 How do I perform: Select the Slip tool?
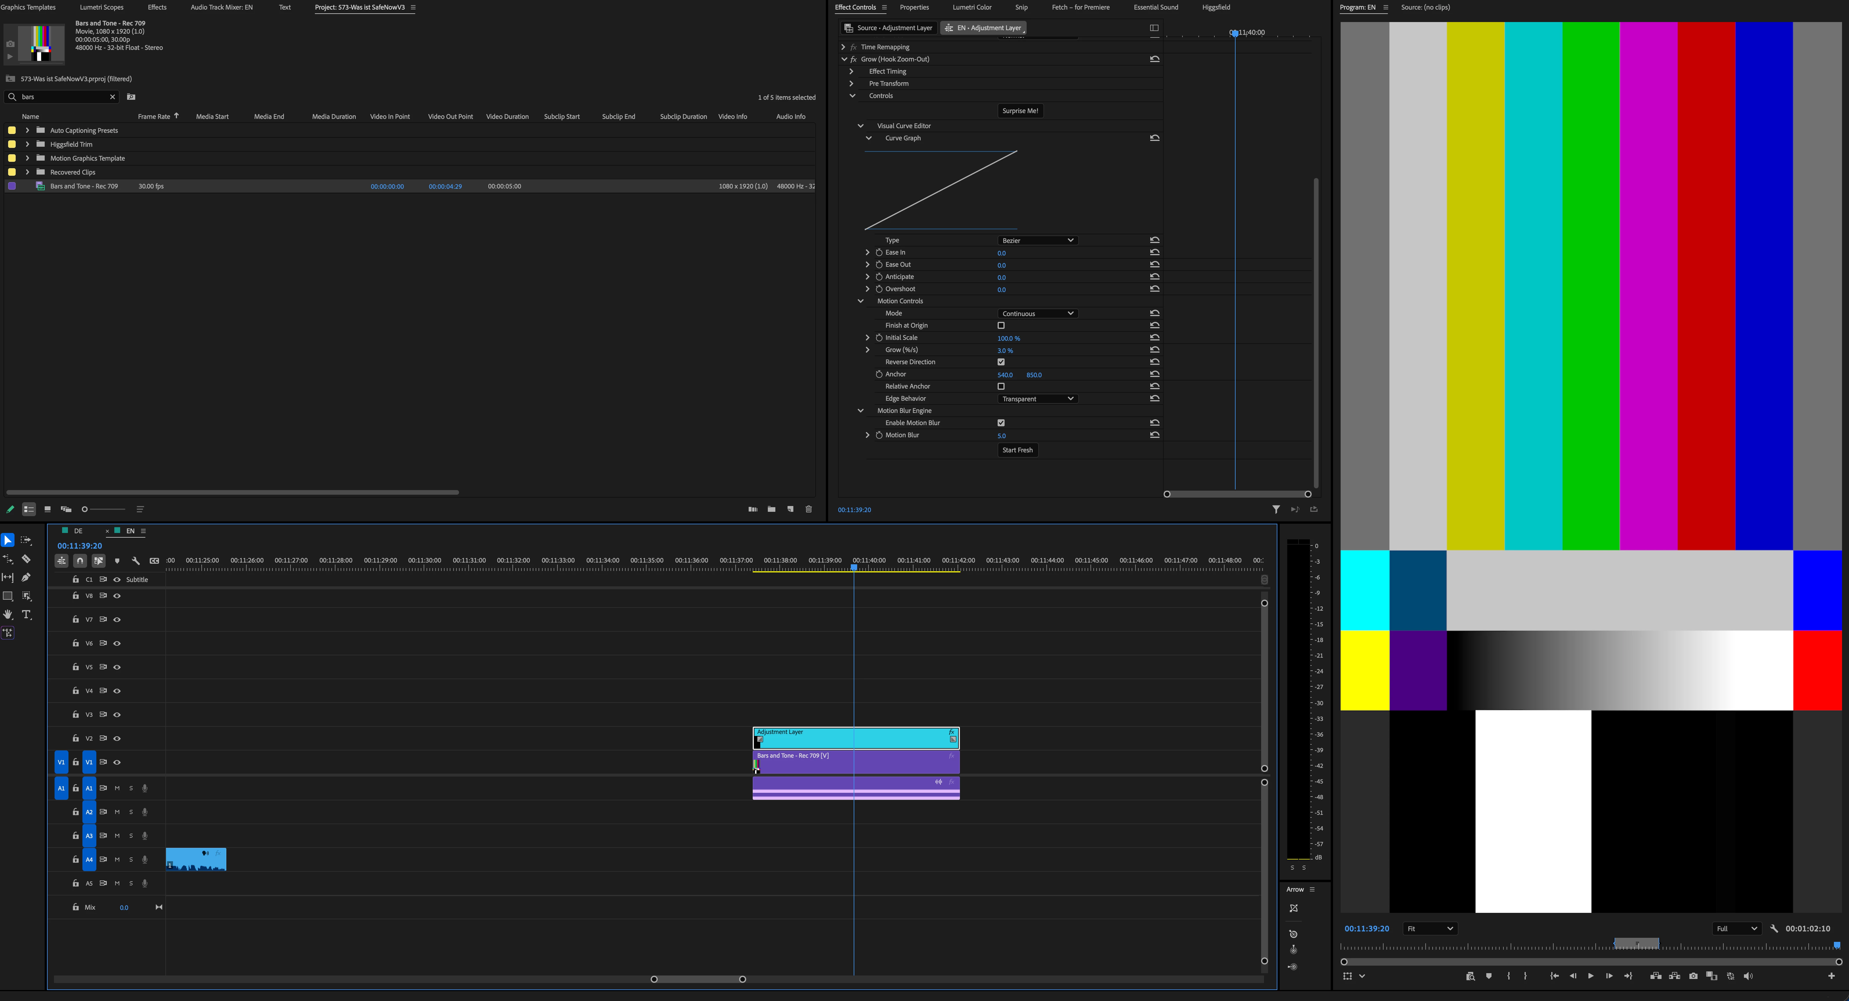[8, 577]
